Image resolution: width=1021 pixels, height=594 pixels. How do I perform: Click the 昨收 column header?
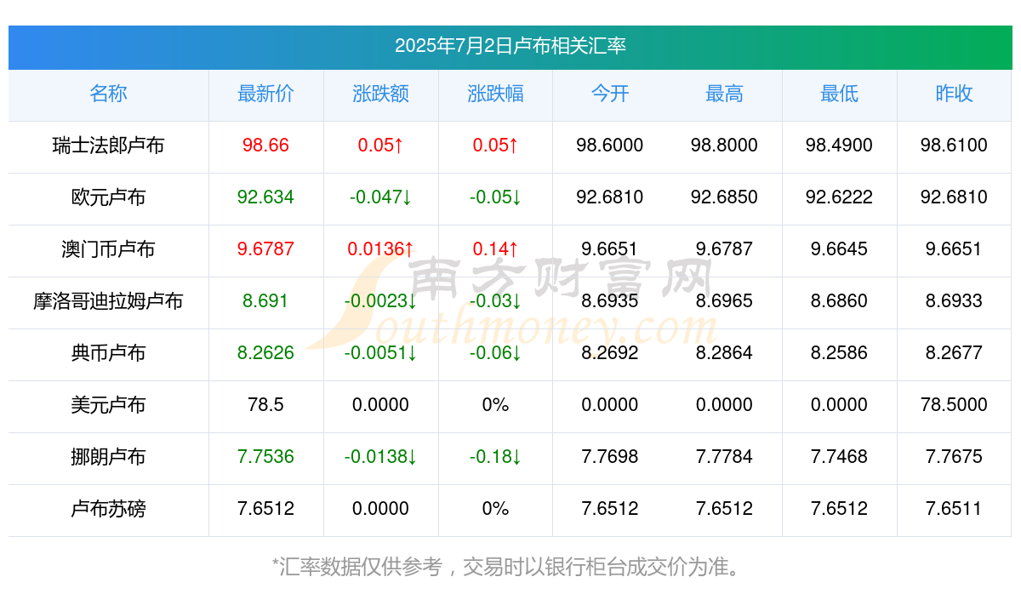954,94
